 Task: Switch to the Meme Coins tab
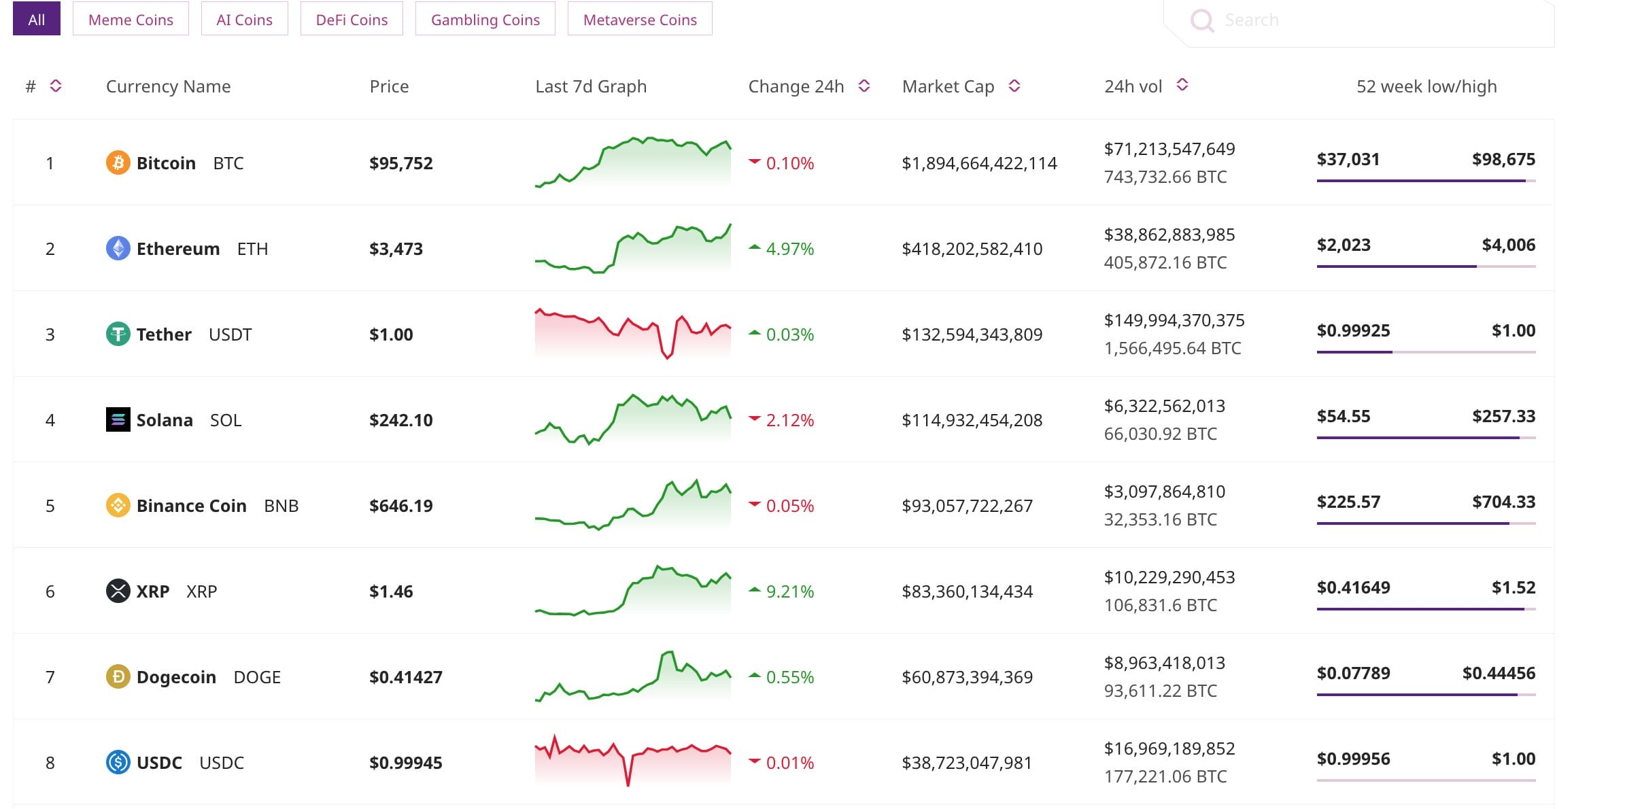(x=131, y=18)
